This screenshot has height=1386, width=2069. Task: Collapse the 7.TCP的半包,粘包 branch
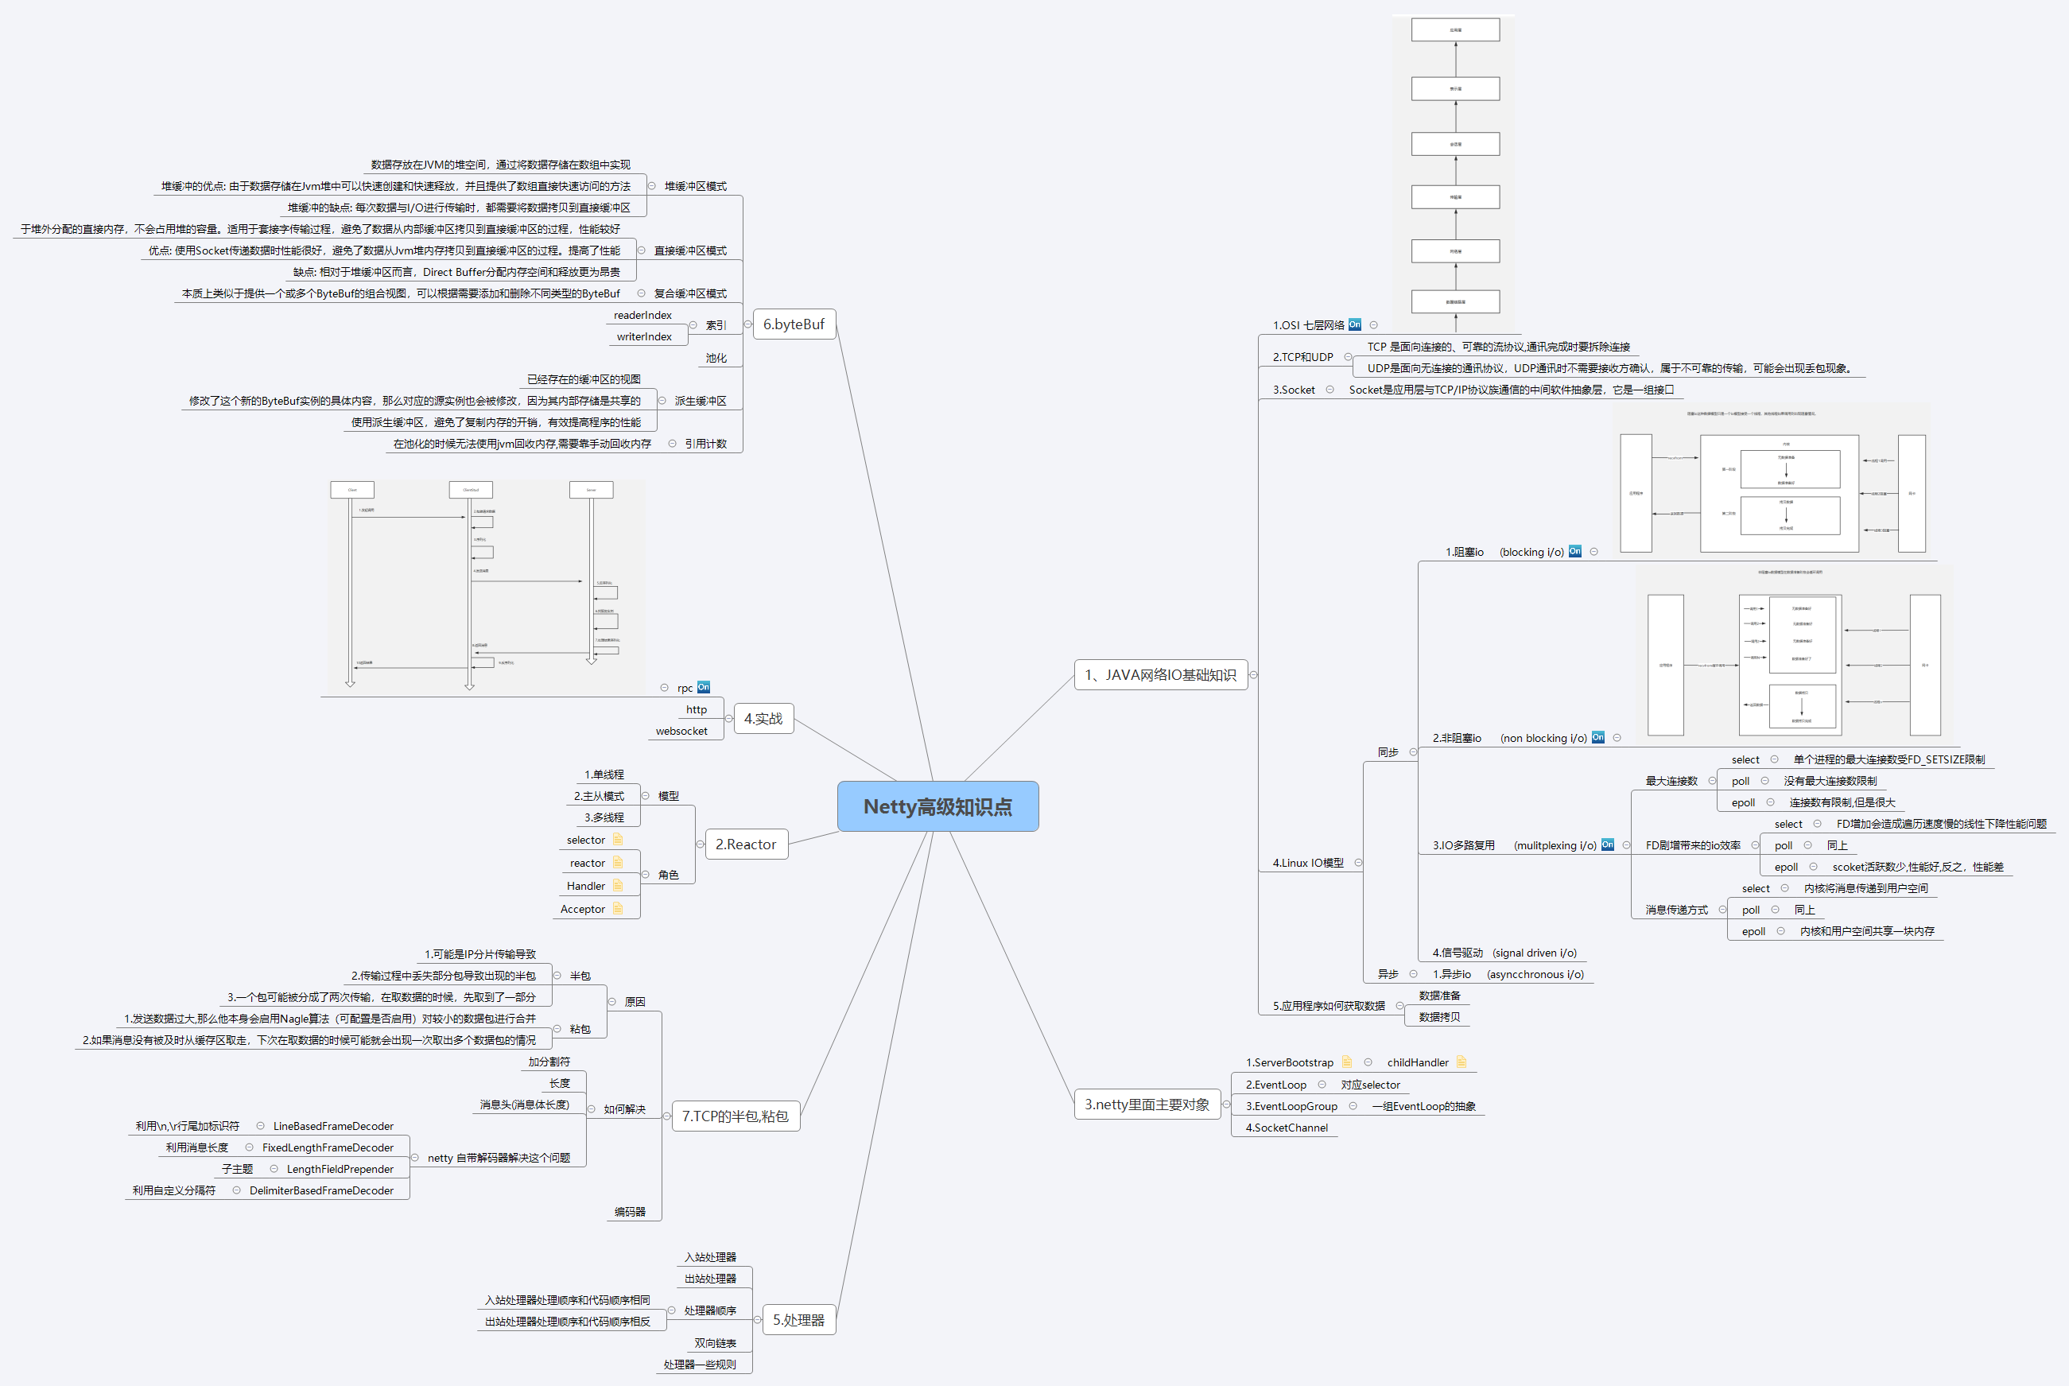click(x=666, y=1116)
